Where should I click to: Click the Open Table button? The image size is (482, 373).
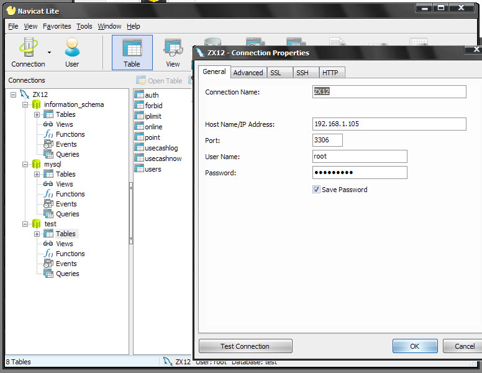click(159, 81)
